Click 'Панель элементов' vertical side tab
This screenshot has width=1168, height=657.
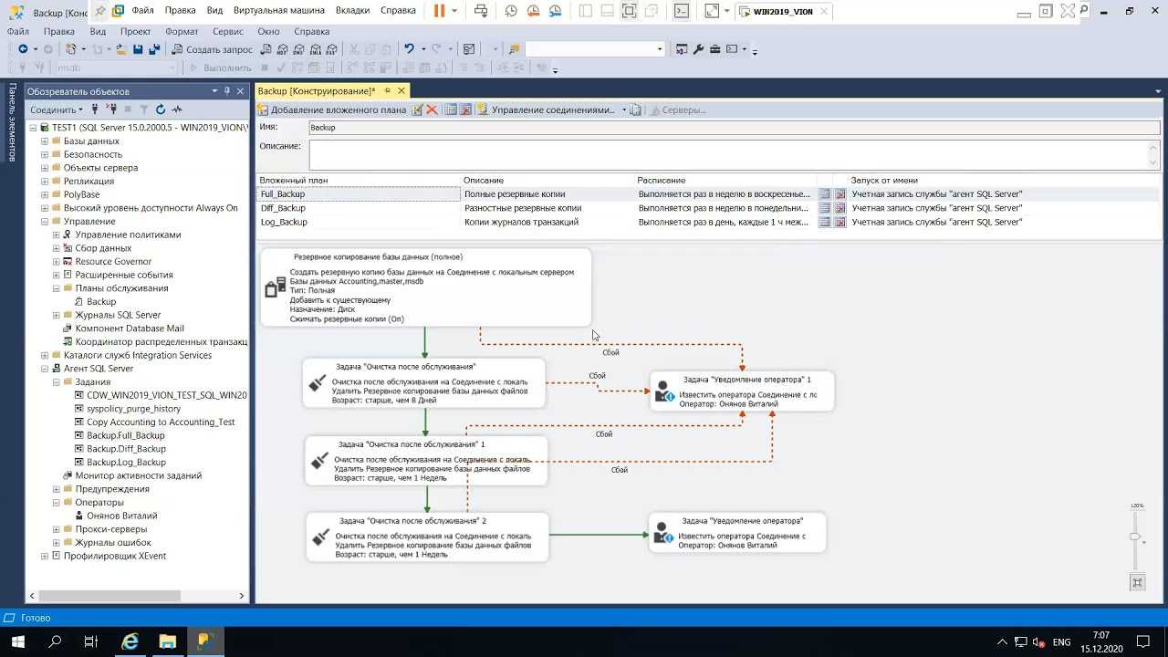pyautogui.click(x=12, y=121)
